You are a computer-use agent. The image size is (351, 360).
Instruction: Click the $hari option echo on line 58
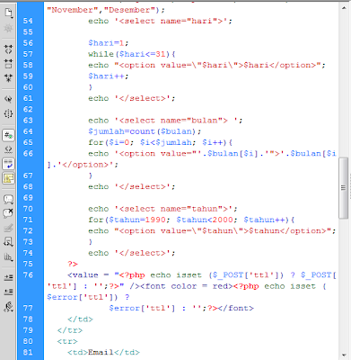[206, 65]
